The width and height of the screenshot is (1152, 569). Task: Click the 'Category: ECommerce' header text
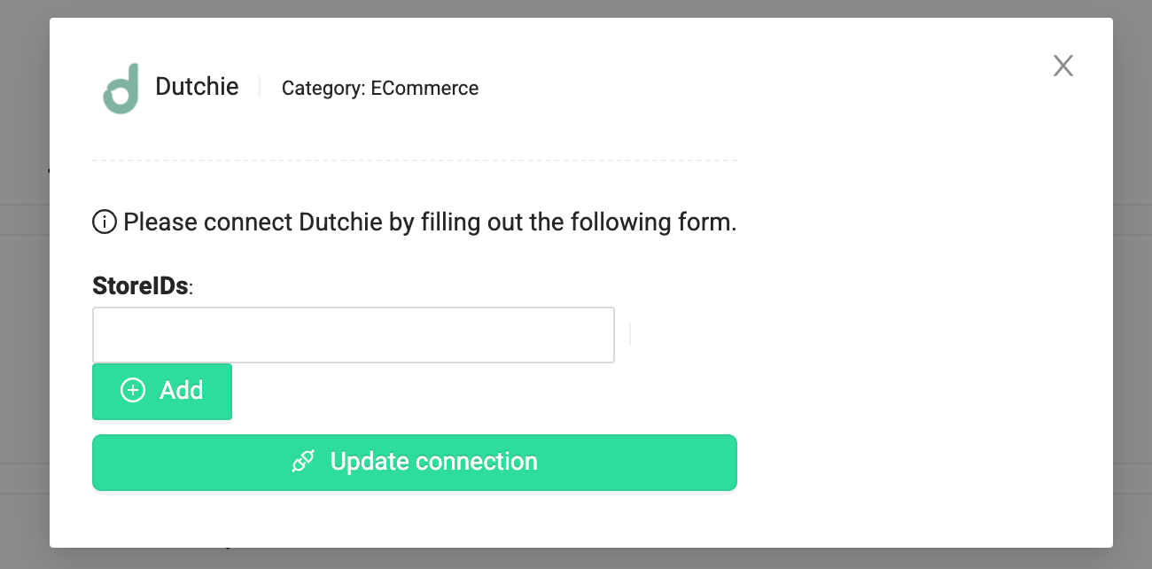379,88
